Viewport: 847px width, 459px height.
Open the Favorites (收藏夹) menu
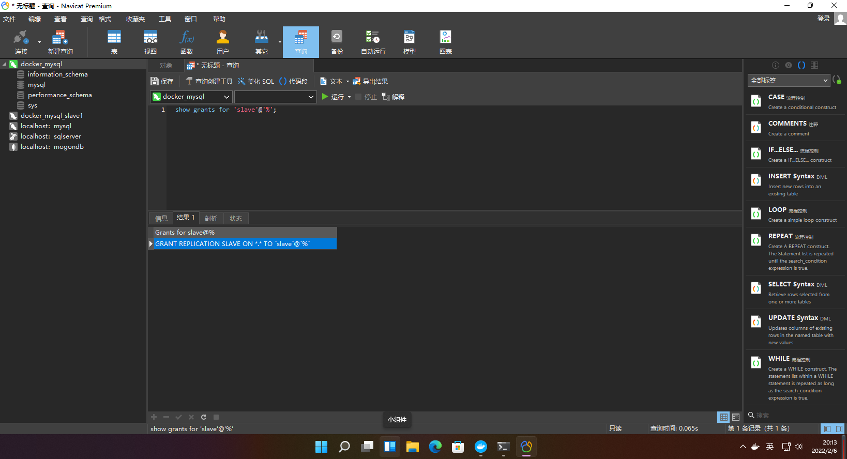(x=135, y=19)
